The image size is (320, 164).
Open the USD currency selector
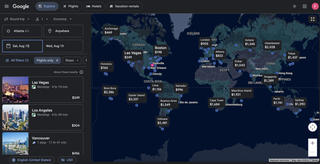tap(67, 160)
